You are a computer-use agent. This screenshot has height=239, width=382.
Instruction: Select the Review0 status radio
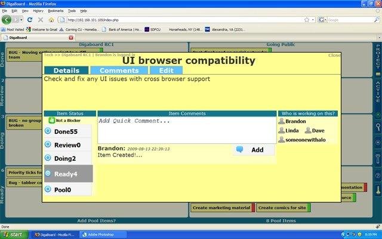(48, 145)
